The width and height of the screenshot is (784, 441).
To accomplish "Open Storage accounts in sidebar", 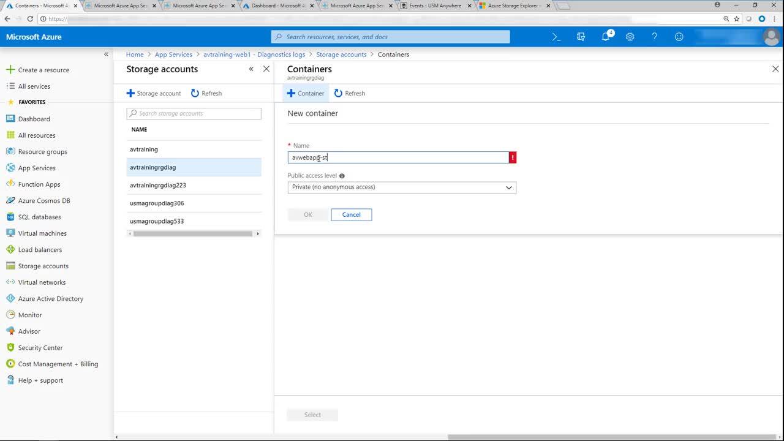I will coord(43,266).
